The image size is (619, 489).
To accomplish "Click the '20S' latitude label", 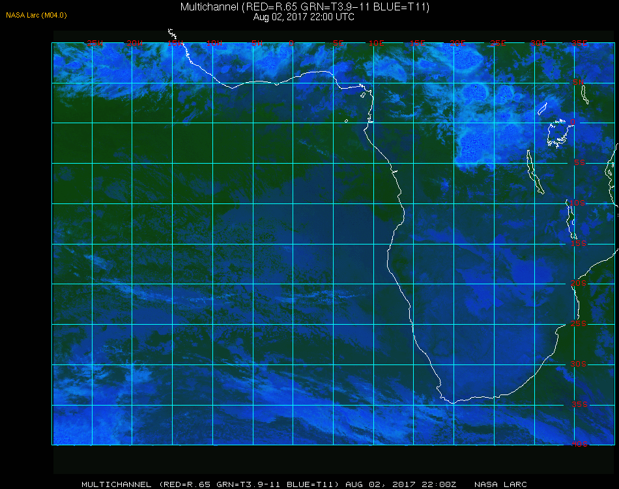I will pos(579,283).
